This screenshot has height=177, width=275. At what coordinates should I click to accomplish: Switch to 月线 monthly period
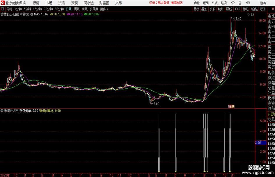(x=85, y=9)
